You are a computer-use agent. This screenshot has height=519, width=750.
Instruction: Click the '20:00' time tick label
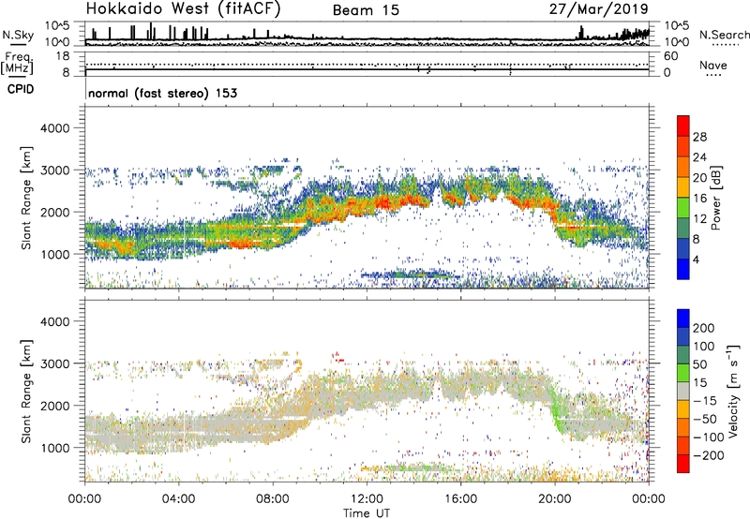click(554, 499)
